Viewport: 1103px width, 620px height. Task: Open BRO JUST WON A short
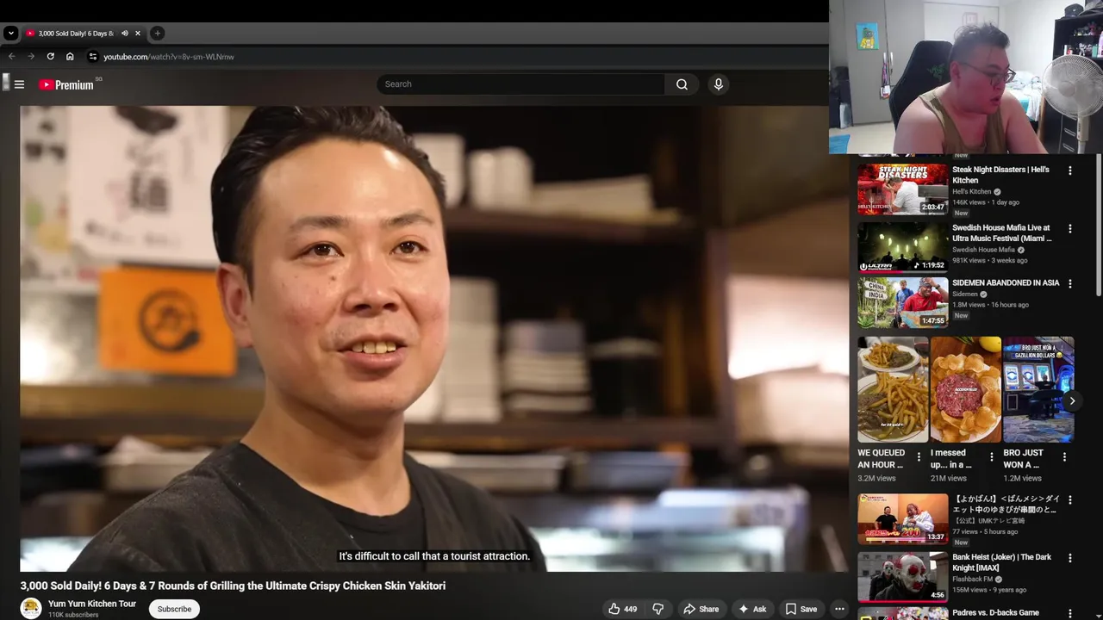[1038, 389]
